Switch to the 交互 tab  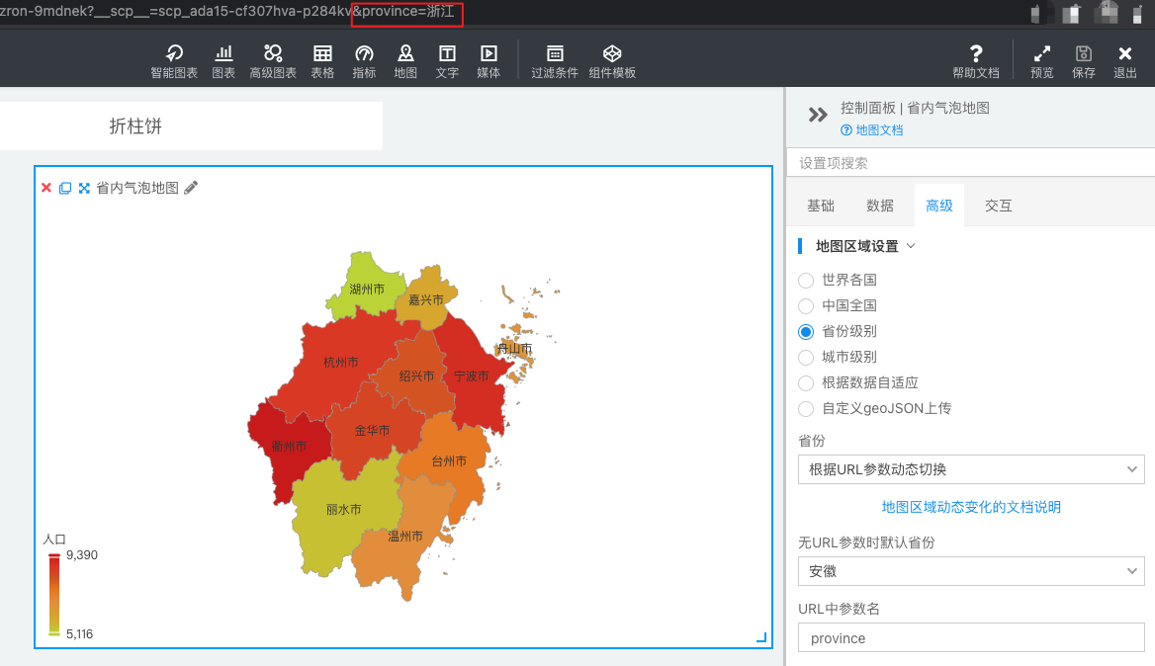(998, 207)
